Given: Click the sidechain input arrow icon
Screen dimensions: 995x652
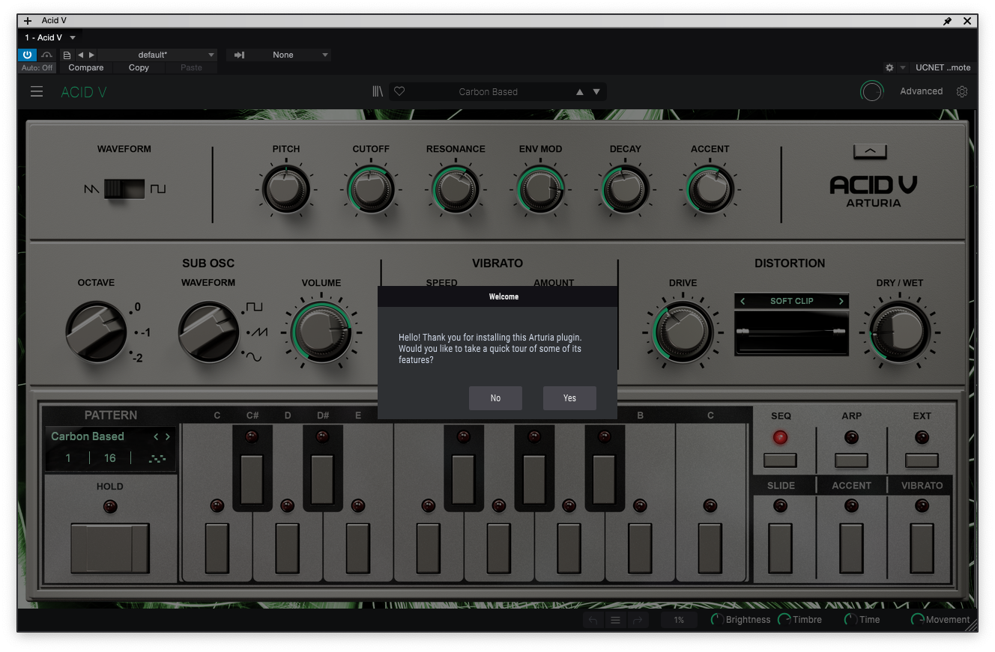Looking at the screenshot, I should click(240, 55).
